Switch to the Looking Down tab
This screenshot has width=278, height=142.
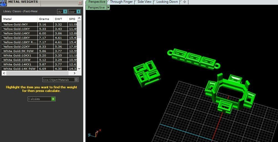pyautogui.click(x=167, y=2)
